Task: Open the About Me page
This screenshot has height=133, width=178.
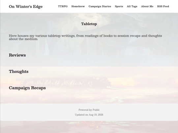Action: (147, 6)
